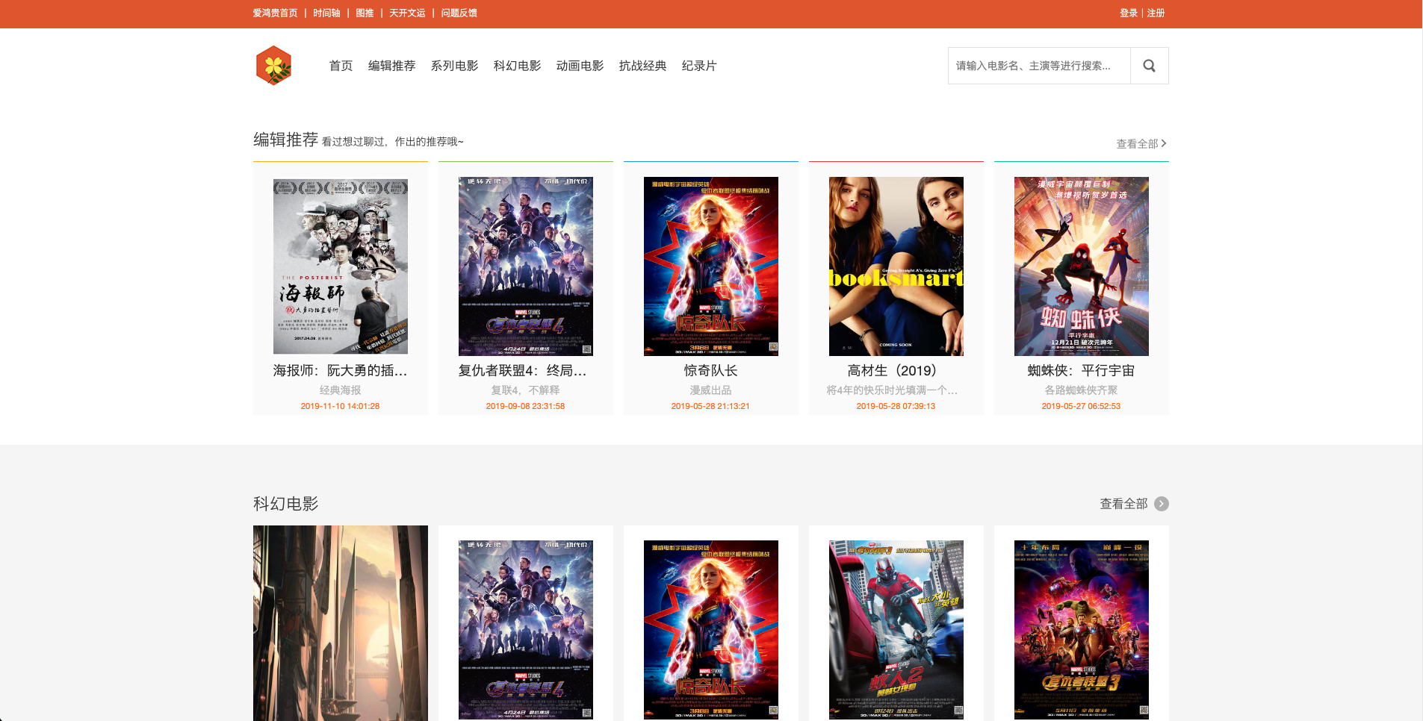The image size is (1423, 721).
Task: Click the 科幻电影 section heading
Action: (x=286, y=504)
